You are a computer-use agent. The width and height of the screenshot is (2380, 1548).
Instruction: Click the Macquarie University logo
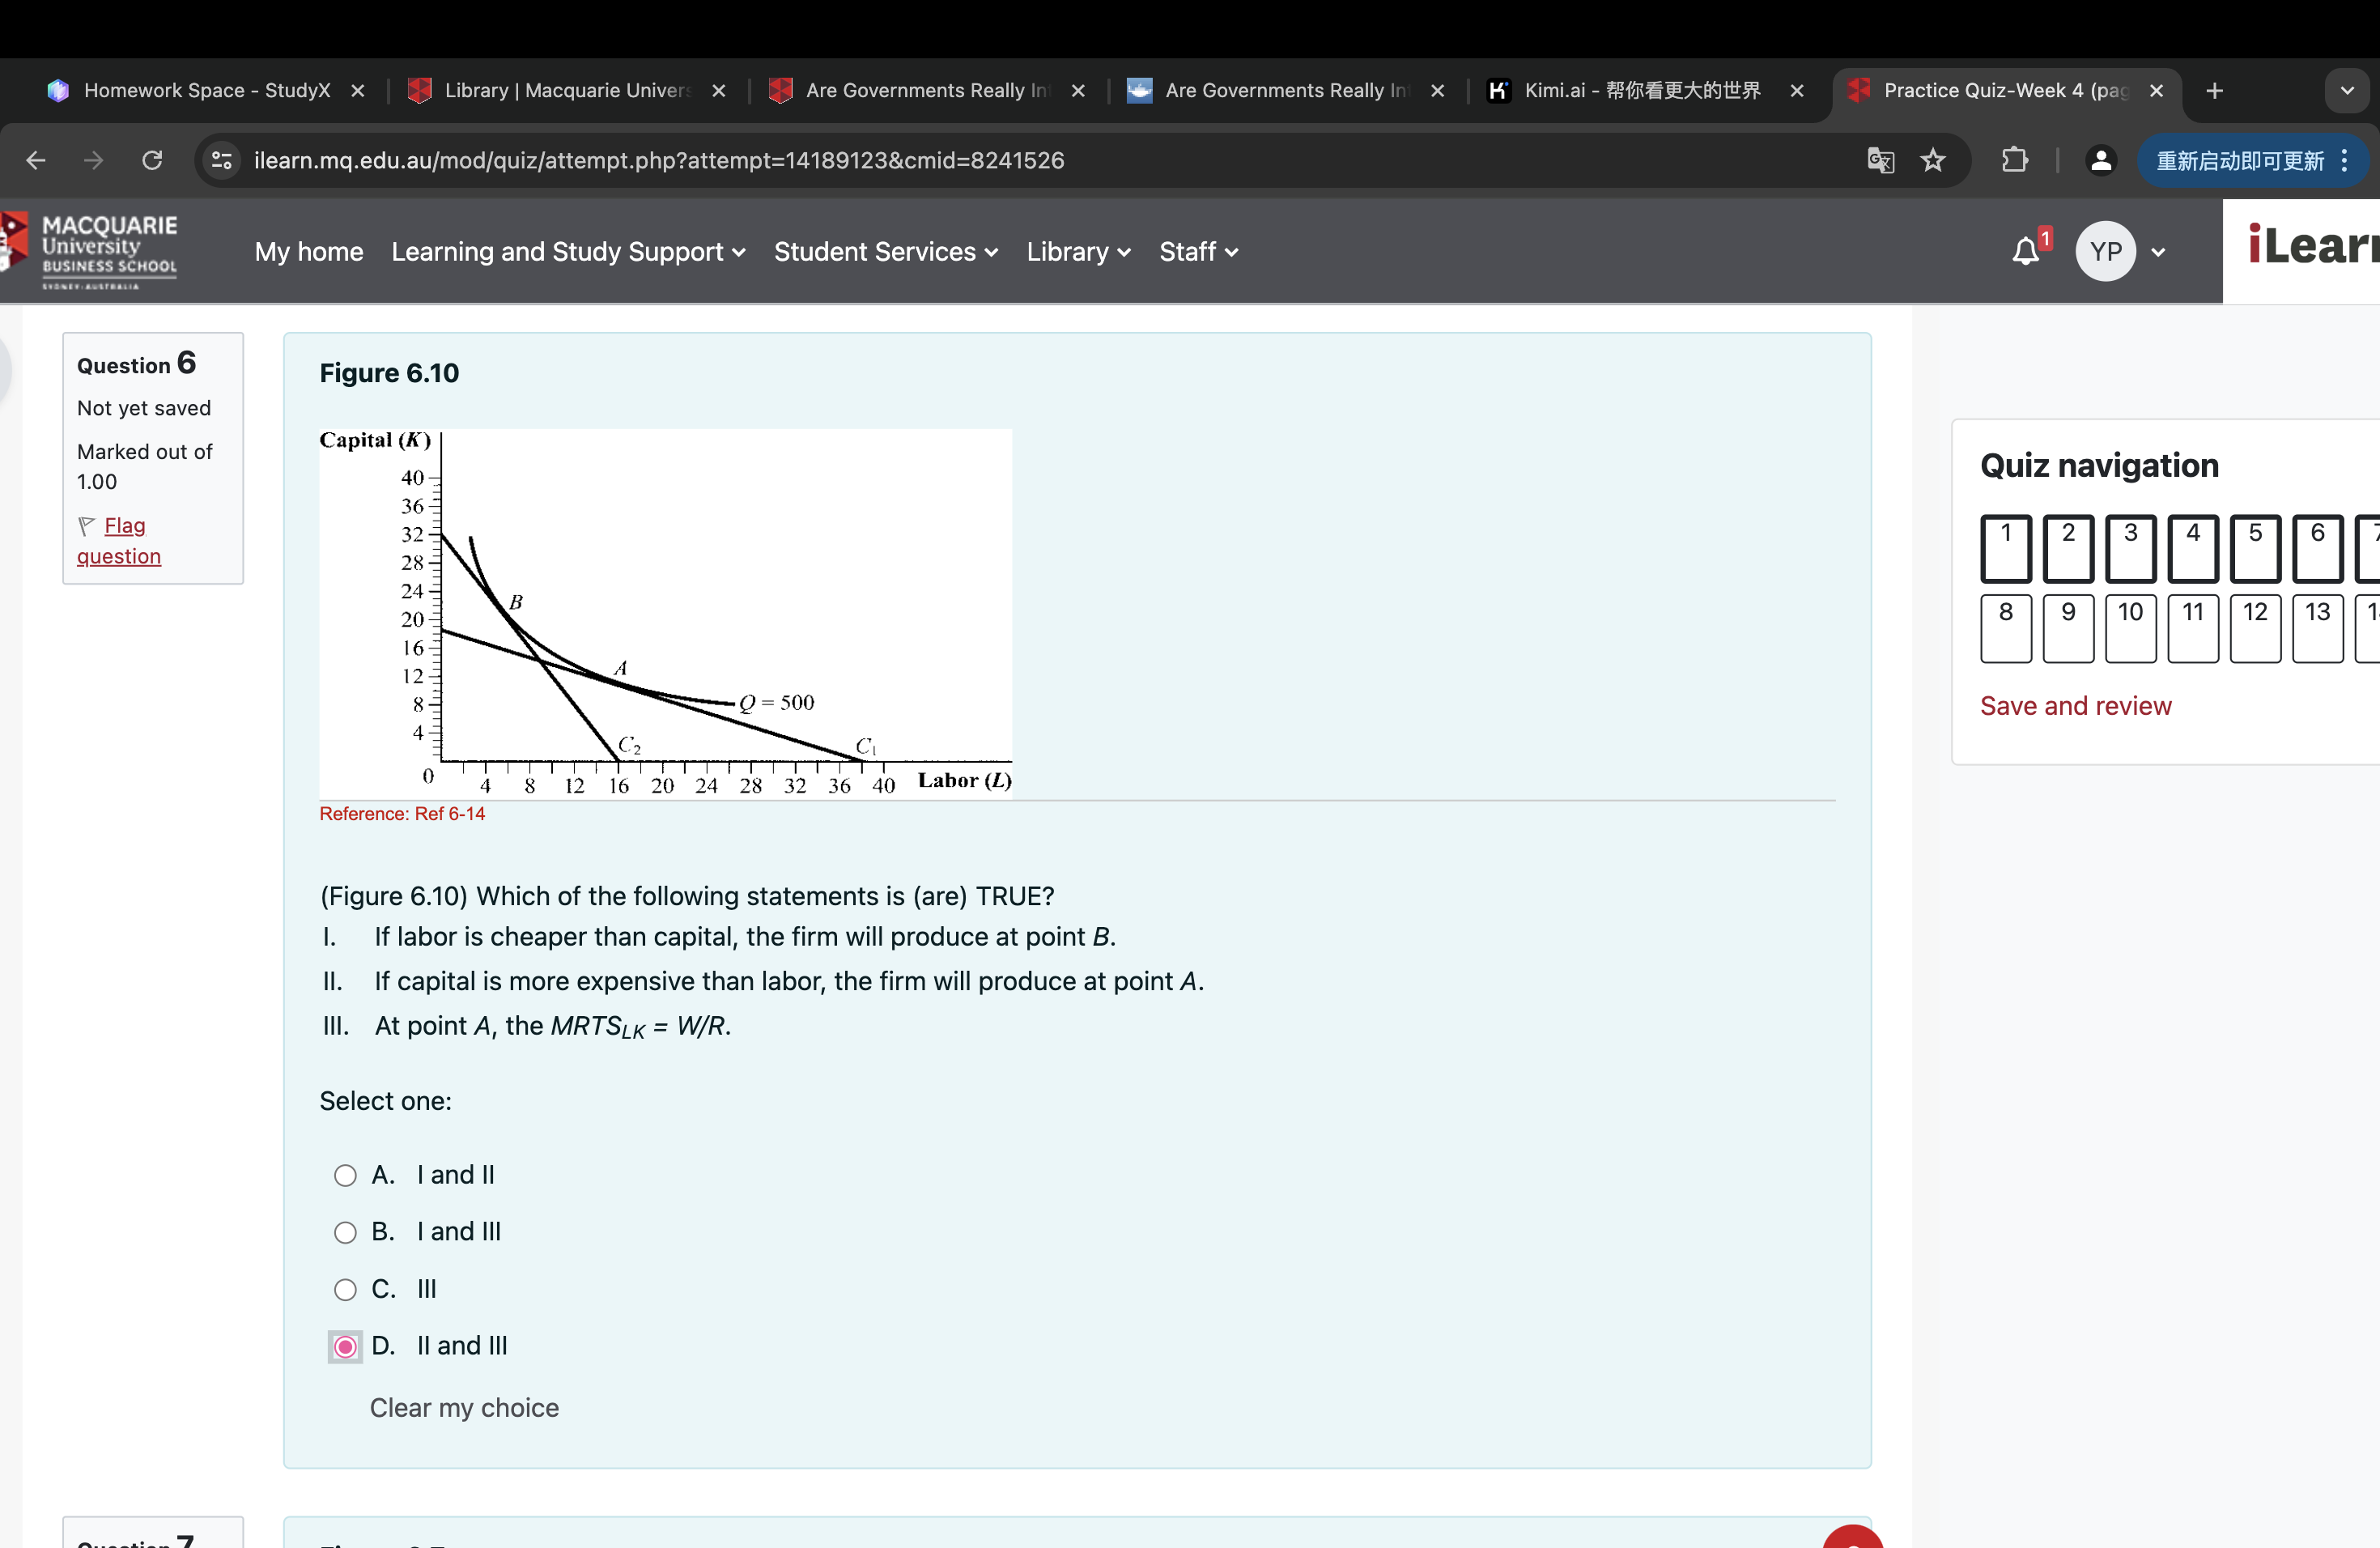click(90, 251)
